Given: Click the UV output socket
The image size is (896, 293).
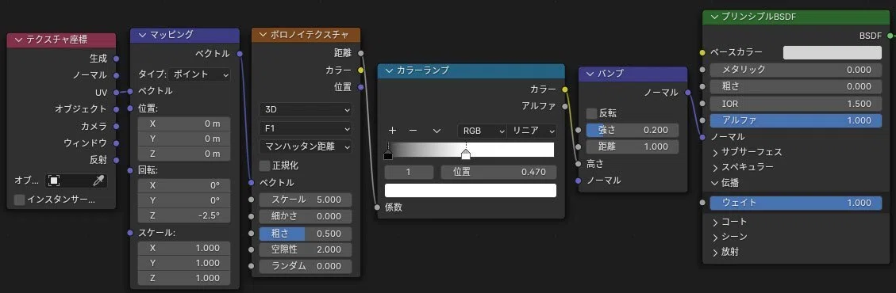Looking at the screenshot, I should pyautogui.click(x=117, y=93).
